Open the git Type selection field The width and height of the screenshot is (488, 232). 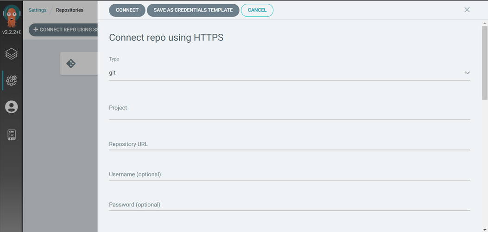pyautogui.click(x=290, y=73)
